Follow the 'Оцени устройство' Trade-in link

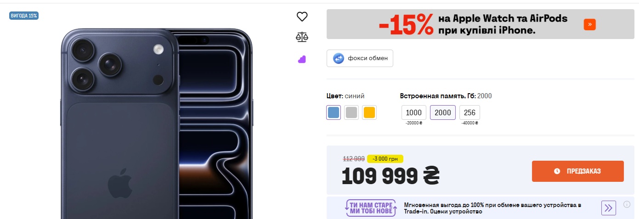(x=462, y=212)
